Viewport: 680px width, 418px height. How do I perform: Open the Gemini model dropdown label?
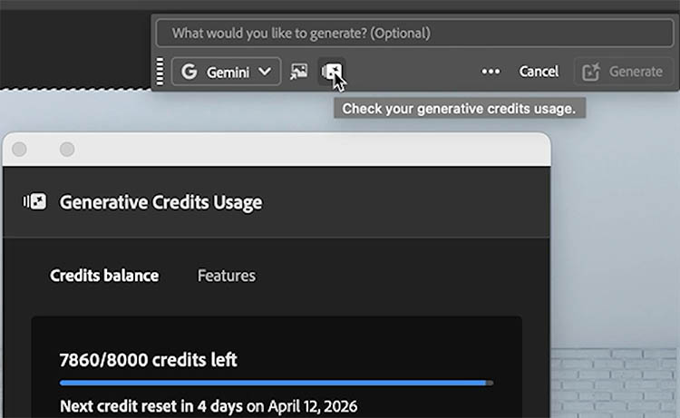coord(228,72)
